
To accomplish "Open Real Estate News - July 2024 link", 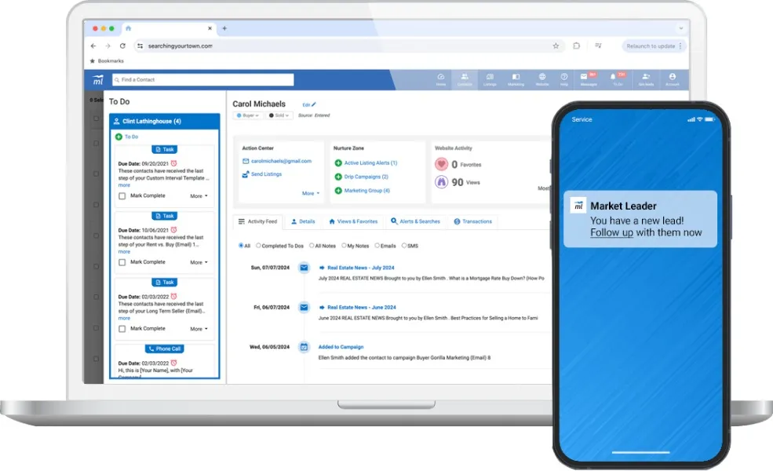I will coord(361,268).
